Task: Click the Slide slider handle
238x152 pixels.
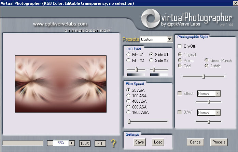Action: pos(154,70)
